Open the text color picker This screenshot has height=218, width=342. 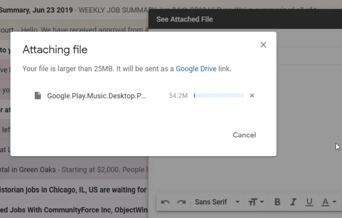coord(329,202)
